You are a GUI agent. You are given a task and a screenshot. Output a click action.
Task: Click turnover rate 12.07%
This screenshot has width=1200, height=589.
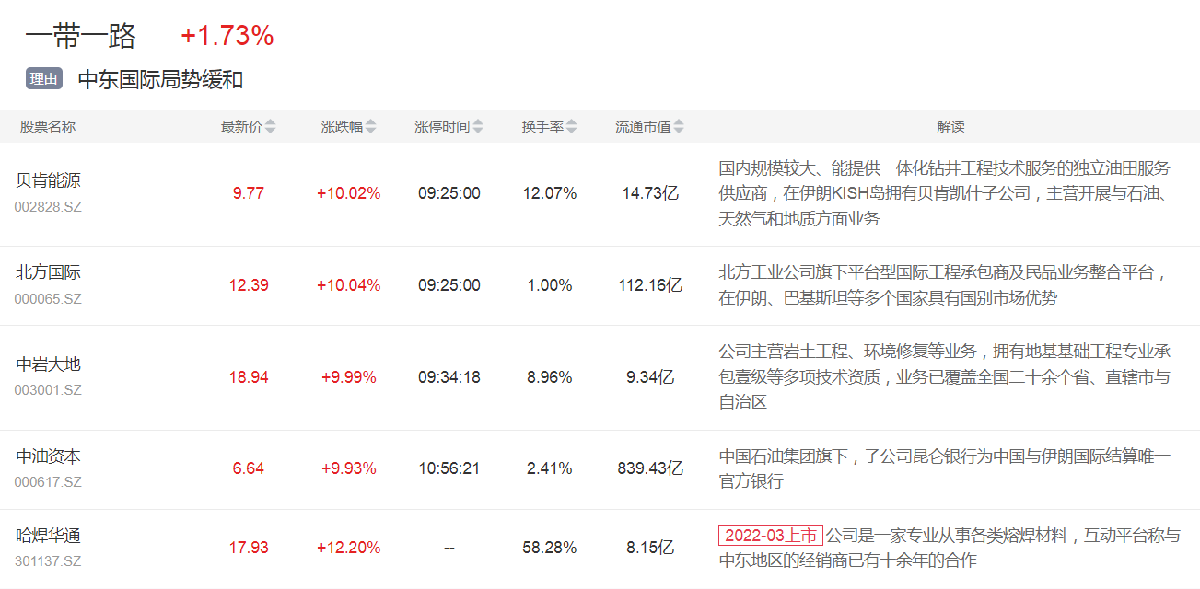point(550,193)
